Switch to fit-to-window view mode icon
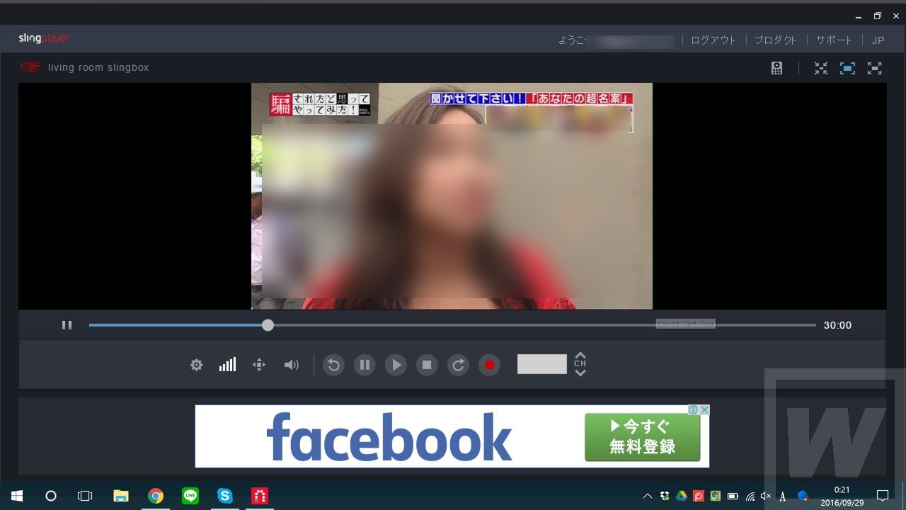This screenshot has width=906, height=510. 847,68
